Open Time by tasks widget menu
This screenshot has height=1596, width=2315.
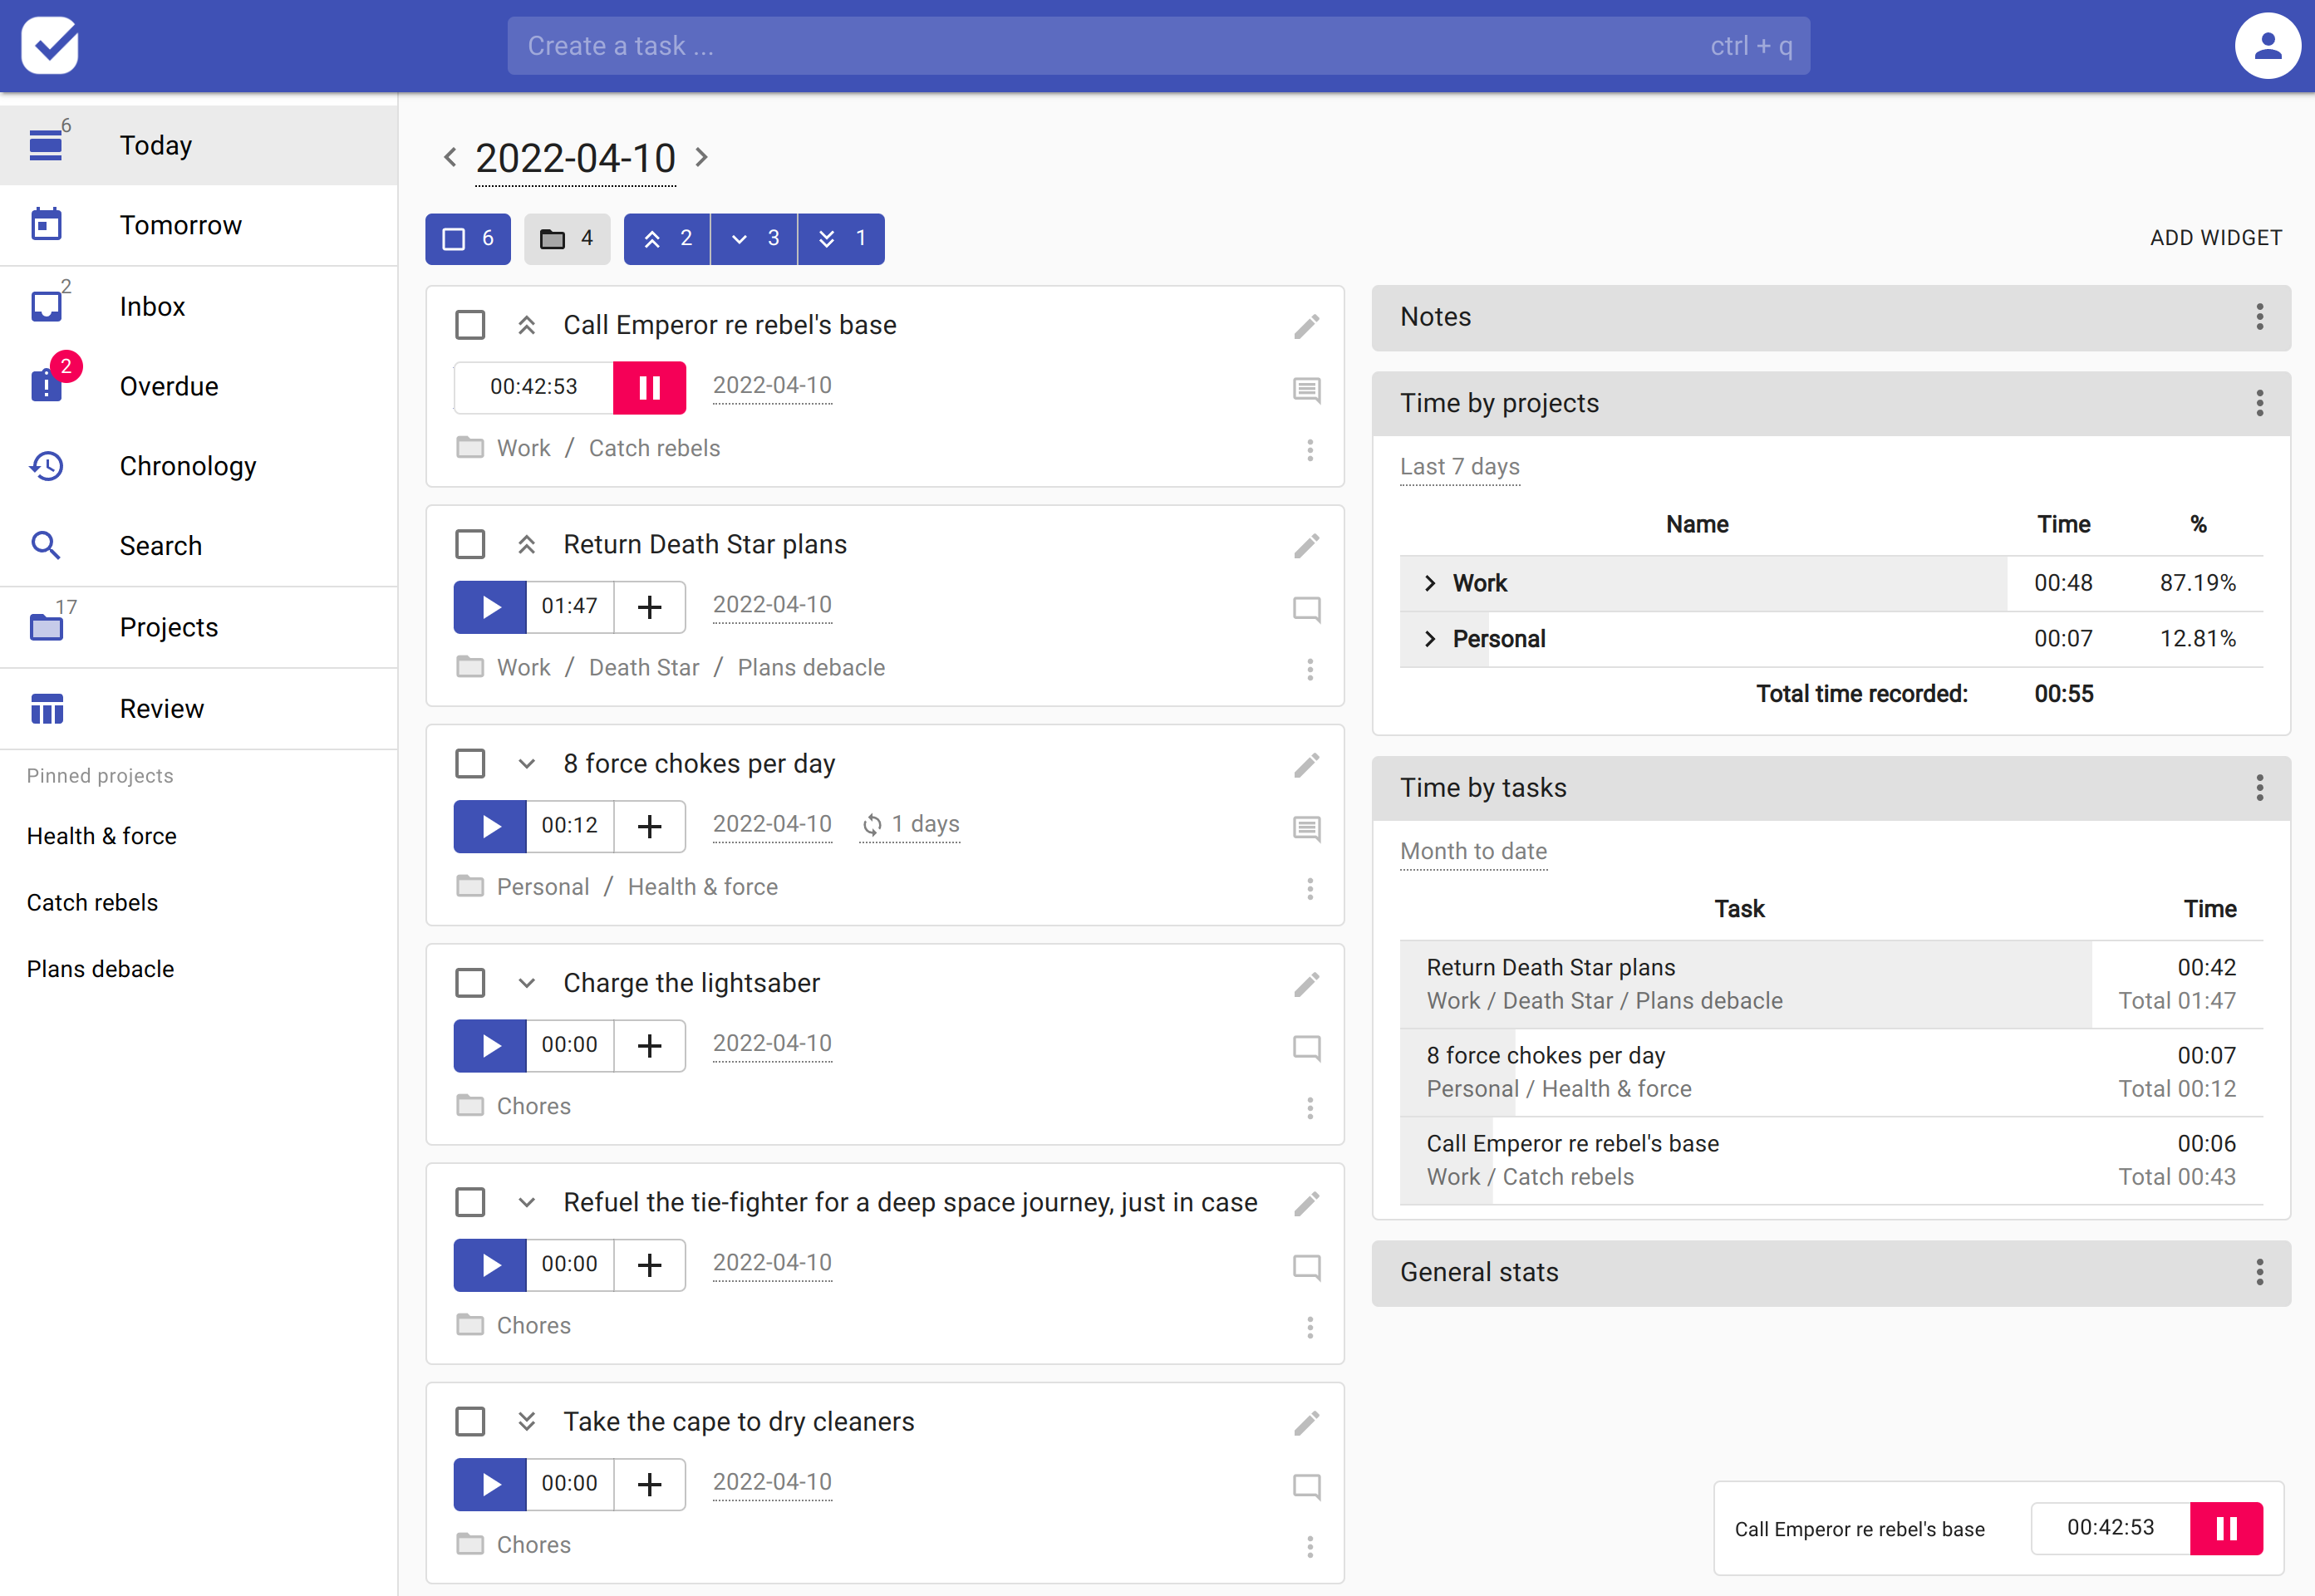(2259, 788)
